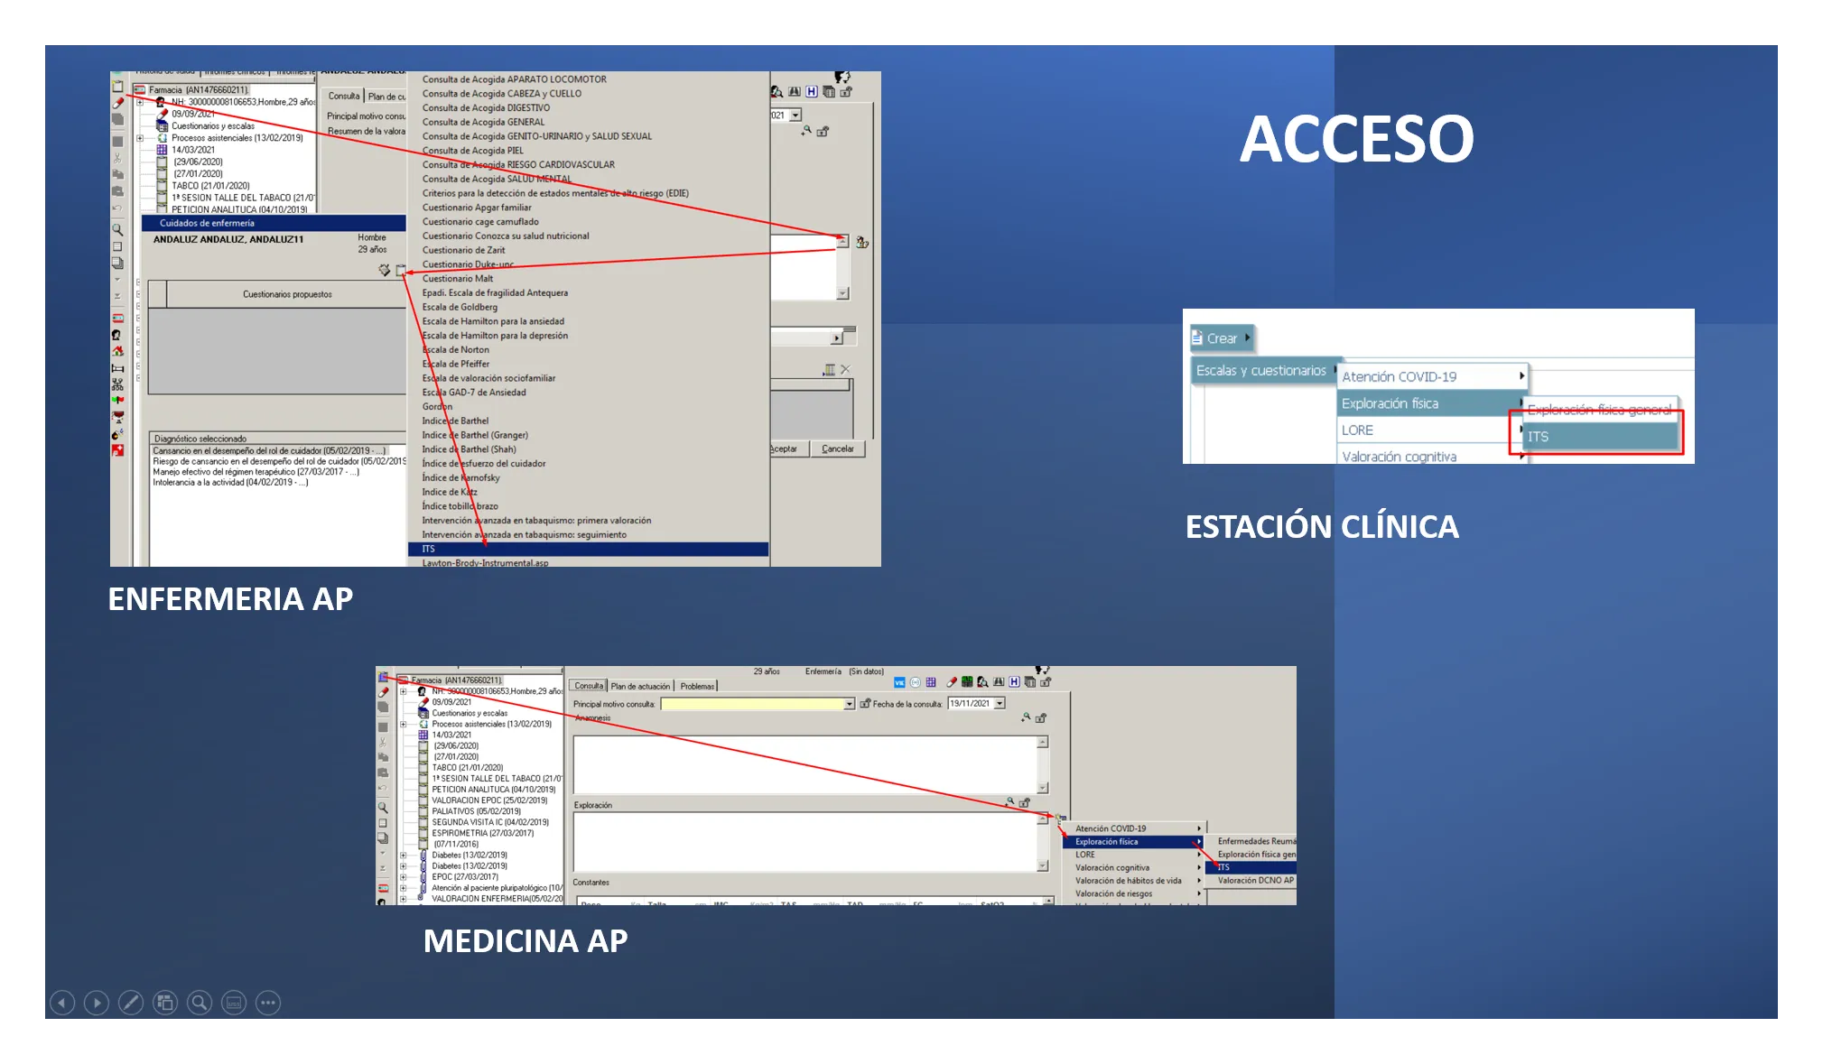
Task: Open the slideshow pen and laser tools
Action: (131, 1003)
